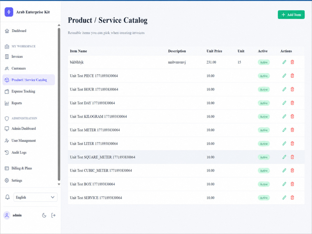Click the admin username text
The width and height of the screenshot is (312, 234).
pos(17,215)
